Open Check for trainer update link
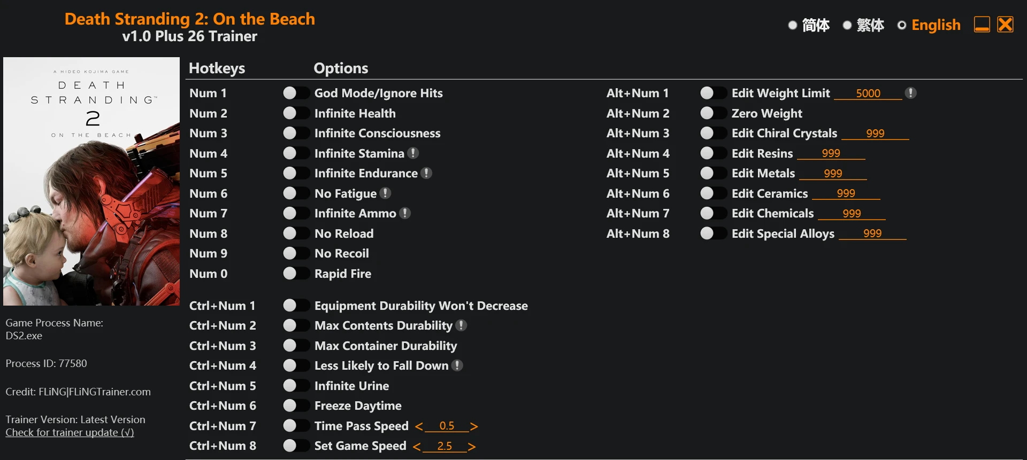The height and width of the screenshot is (460, 1027). (70, 432)
